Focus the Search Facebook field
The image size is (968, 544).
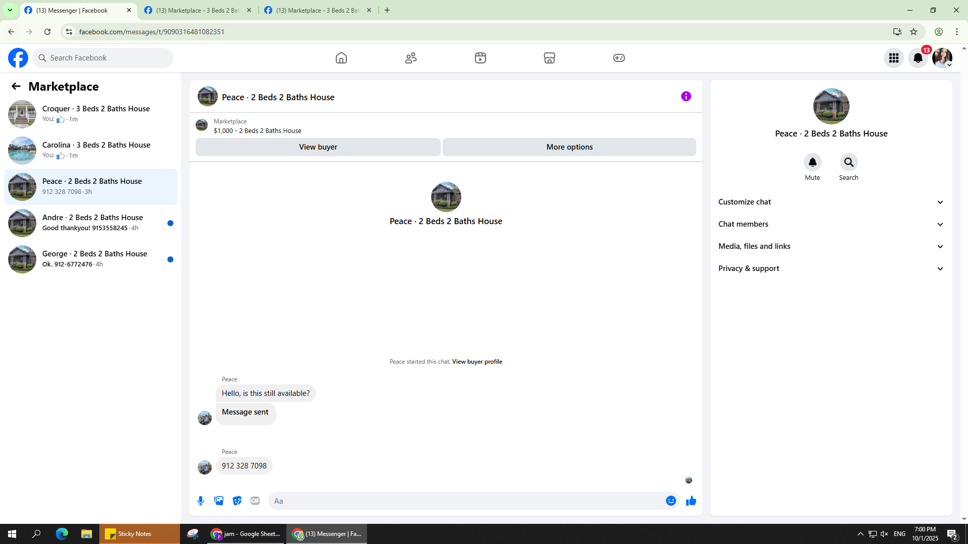point(103,58)
